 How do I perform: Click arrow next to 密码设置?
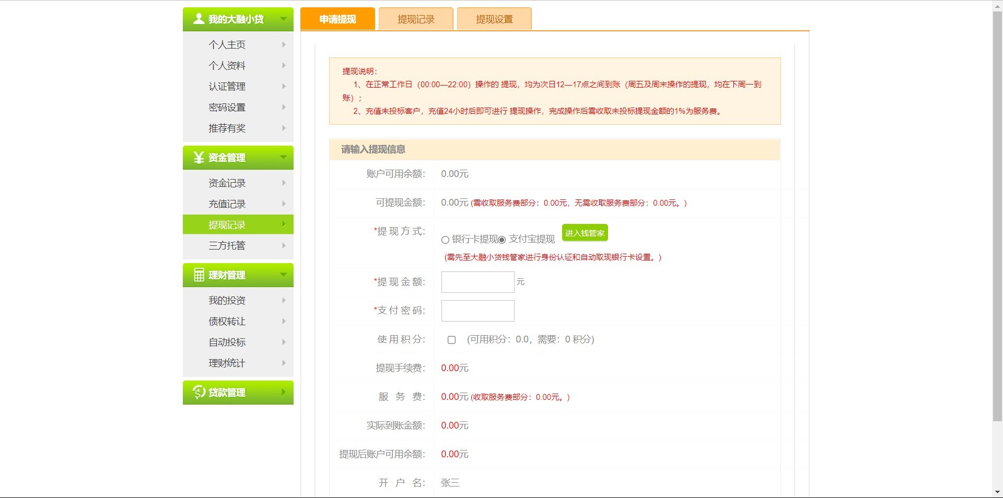tap(284, 107)
